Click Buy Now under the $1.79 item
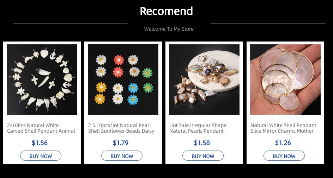Viewport: 333px width, 178px height. tap(122, 156)
